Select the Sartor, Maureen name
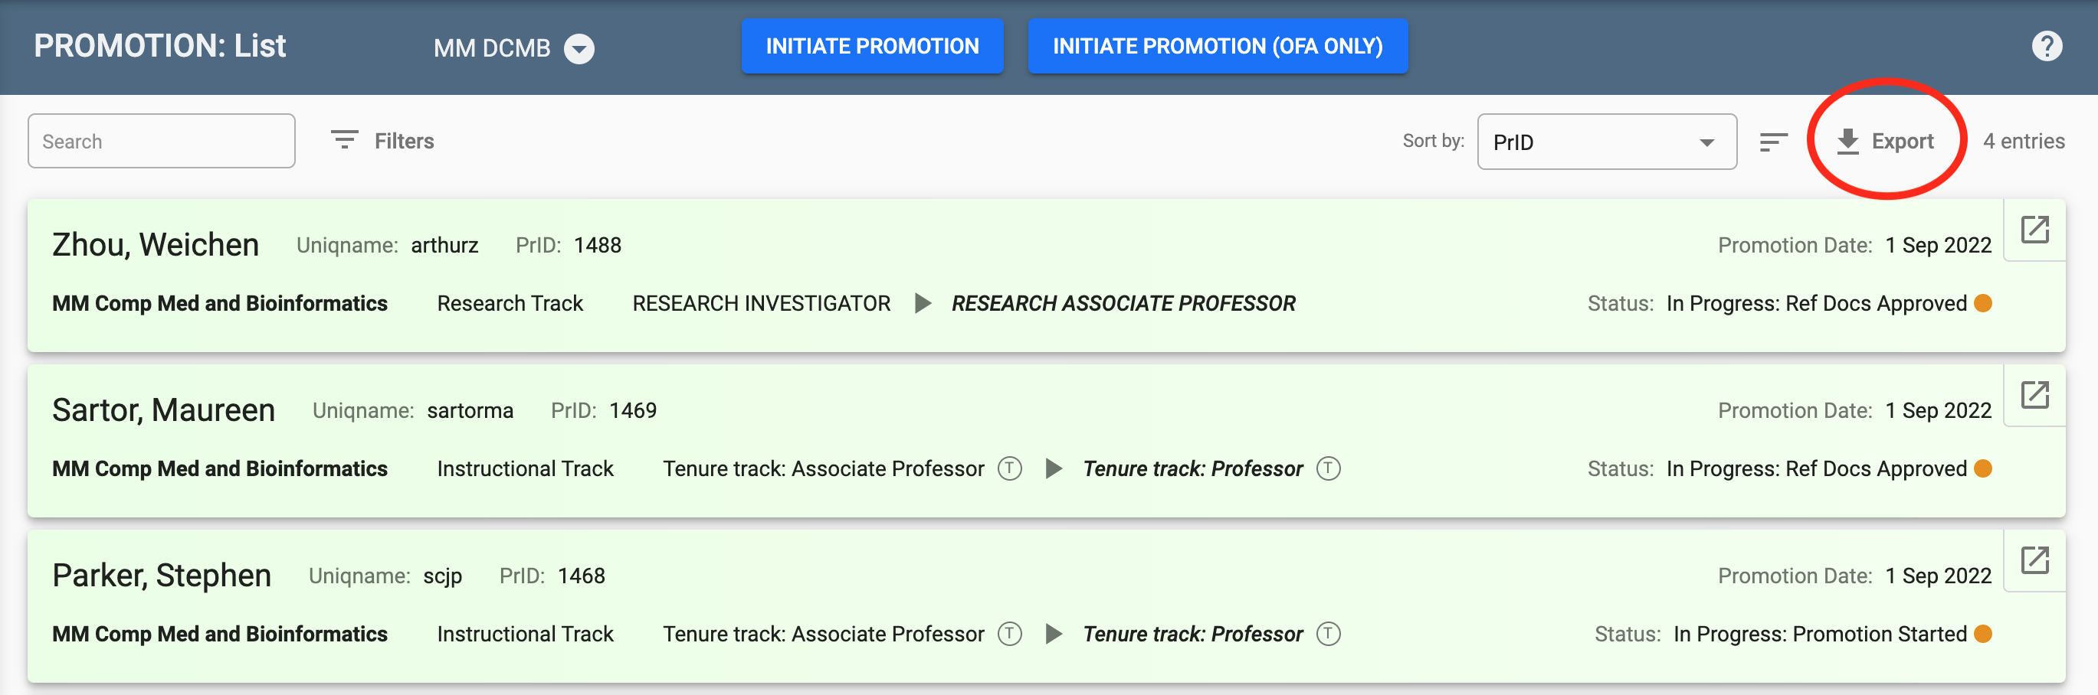 [164, 410]
